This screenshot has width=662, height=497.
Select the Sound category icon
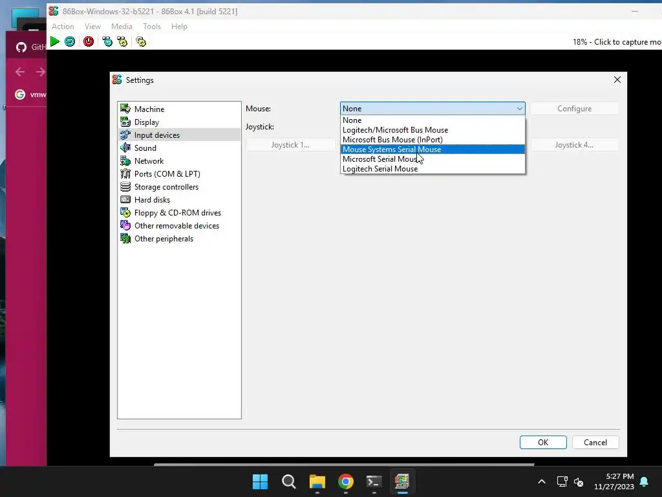[125, 148]
